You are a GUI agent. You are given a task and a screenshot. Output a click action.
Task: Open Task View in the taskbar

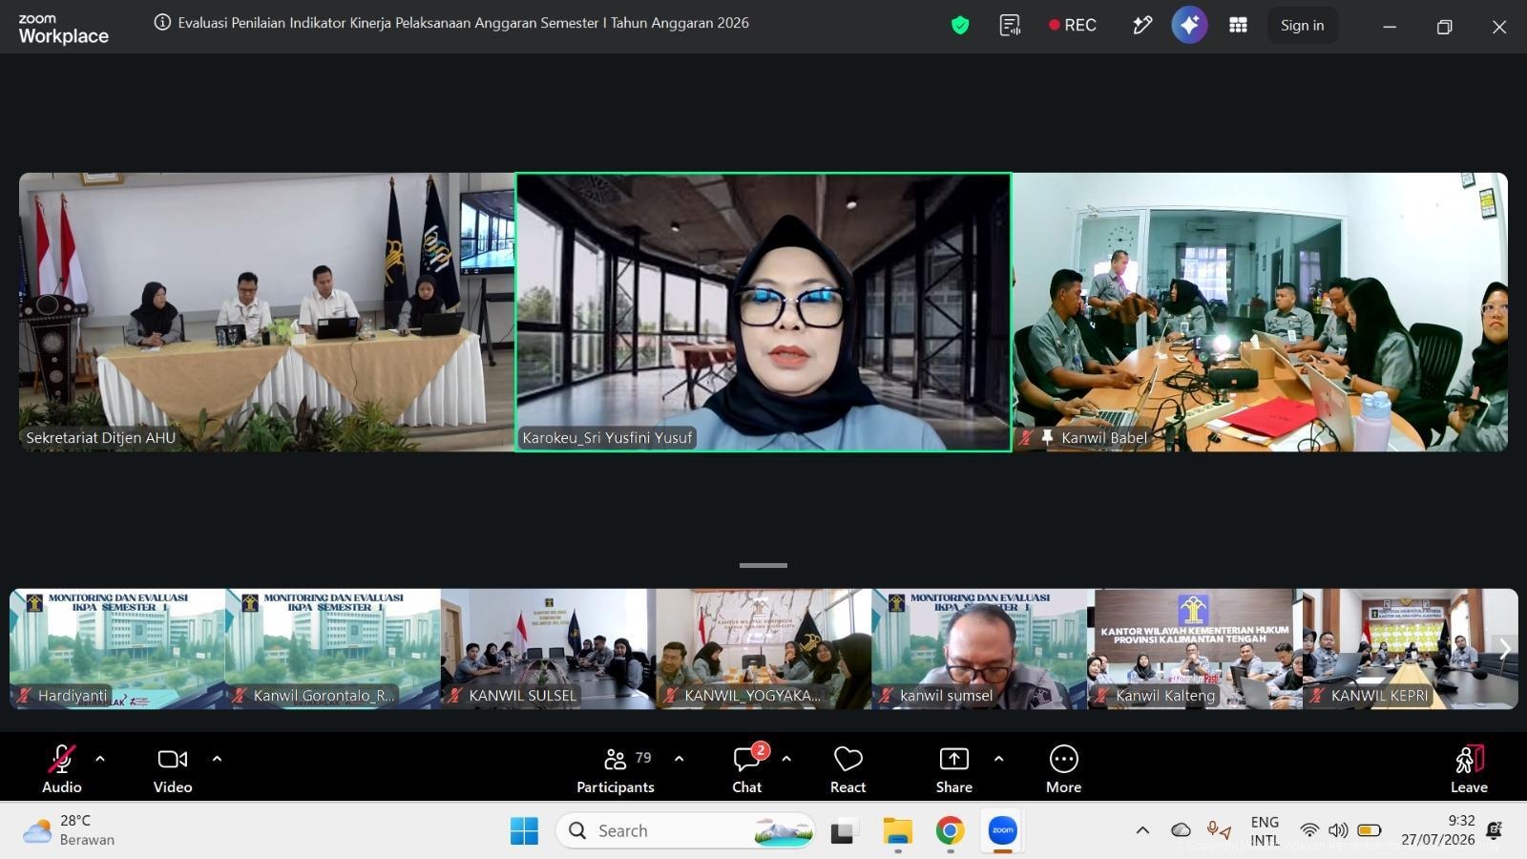coord(842,831)
